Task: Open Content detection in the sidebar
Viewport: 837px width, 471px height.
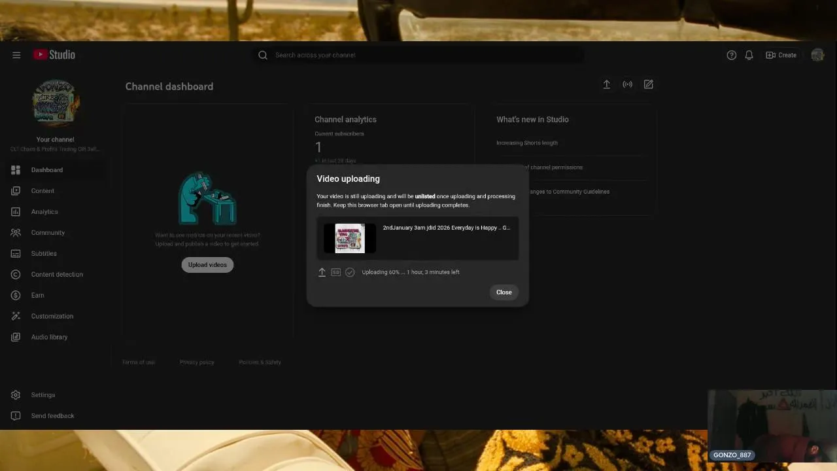Action: pyautogui.click(x=55, y=275)
